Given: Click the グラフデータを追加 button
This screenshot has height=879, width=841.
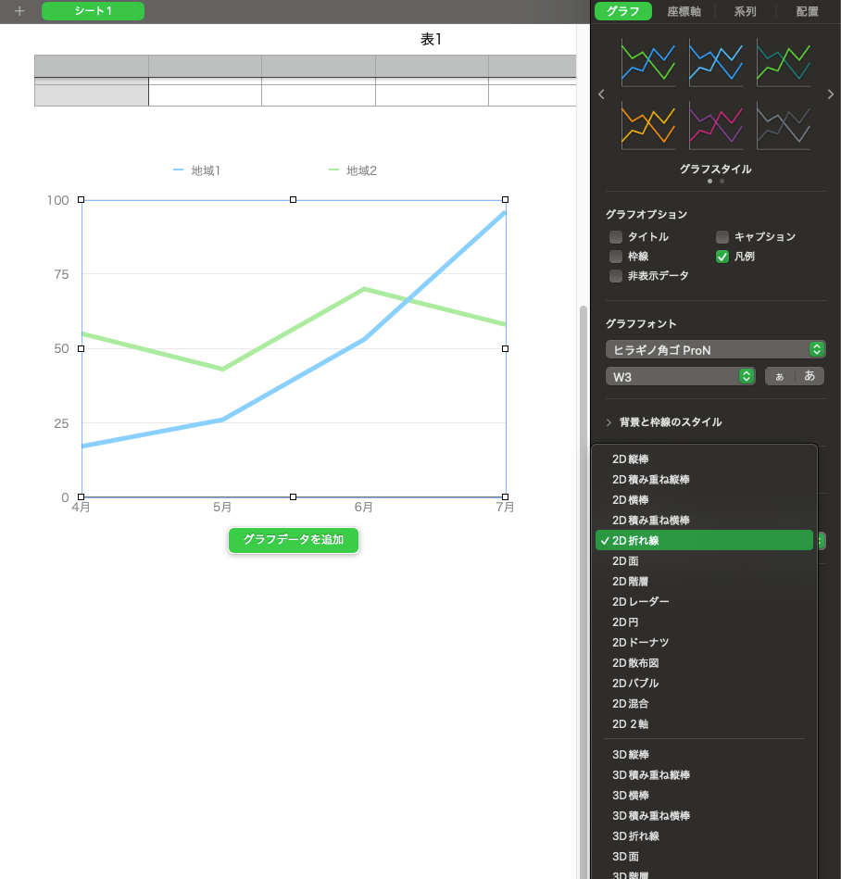Looking at the screenshot, I should click(x=293, y=540).
